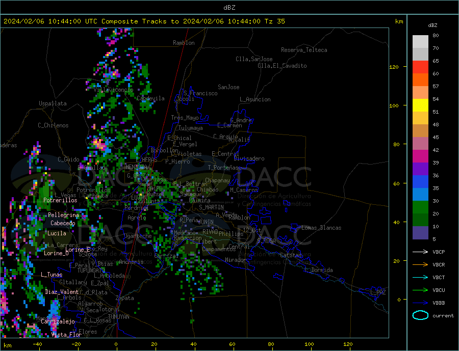The height and width of the screenshot is (351, 459).
Task: Click the 'L_Asuncion' map label
Action: 255,99
